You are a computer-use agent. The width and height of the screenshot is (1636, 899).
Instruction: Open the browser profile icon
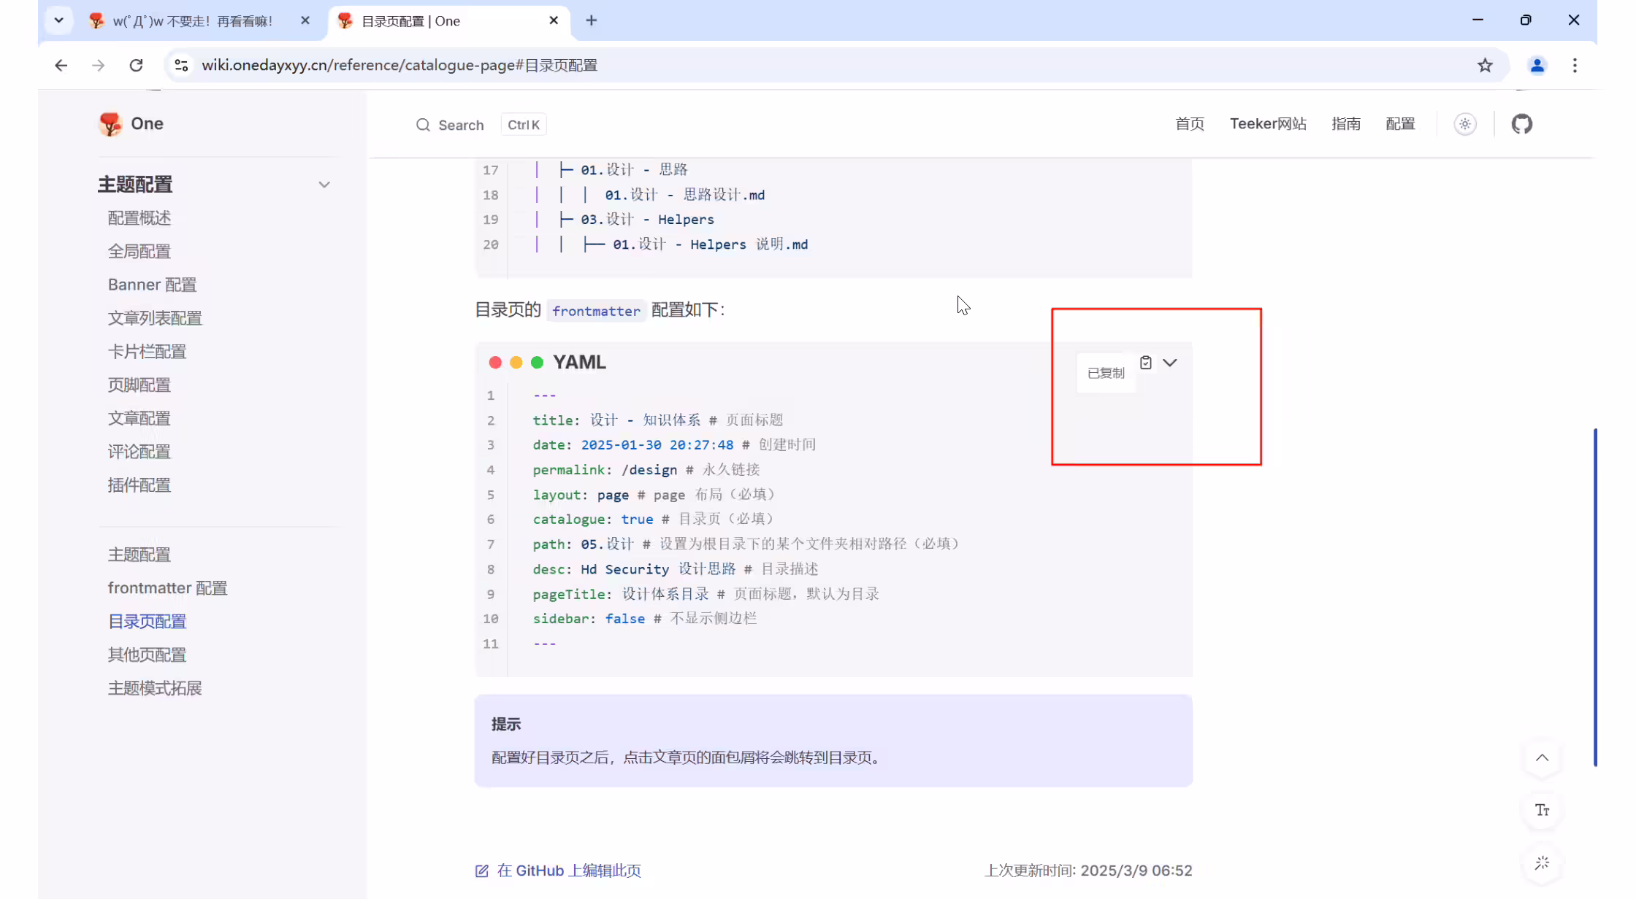coord(1537,66)
